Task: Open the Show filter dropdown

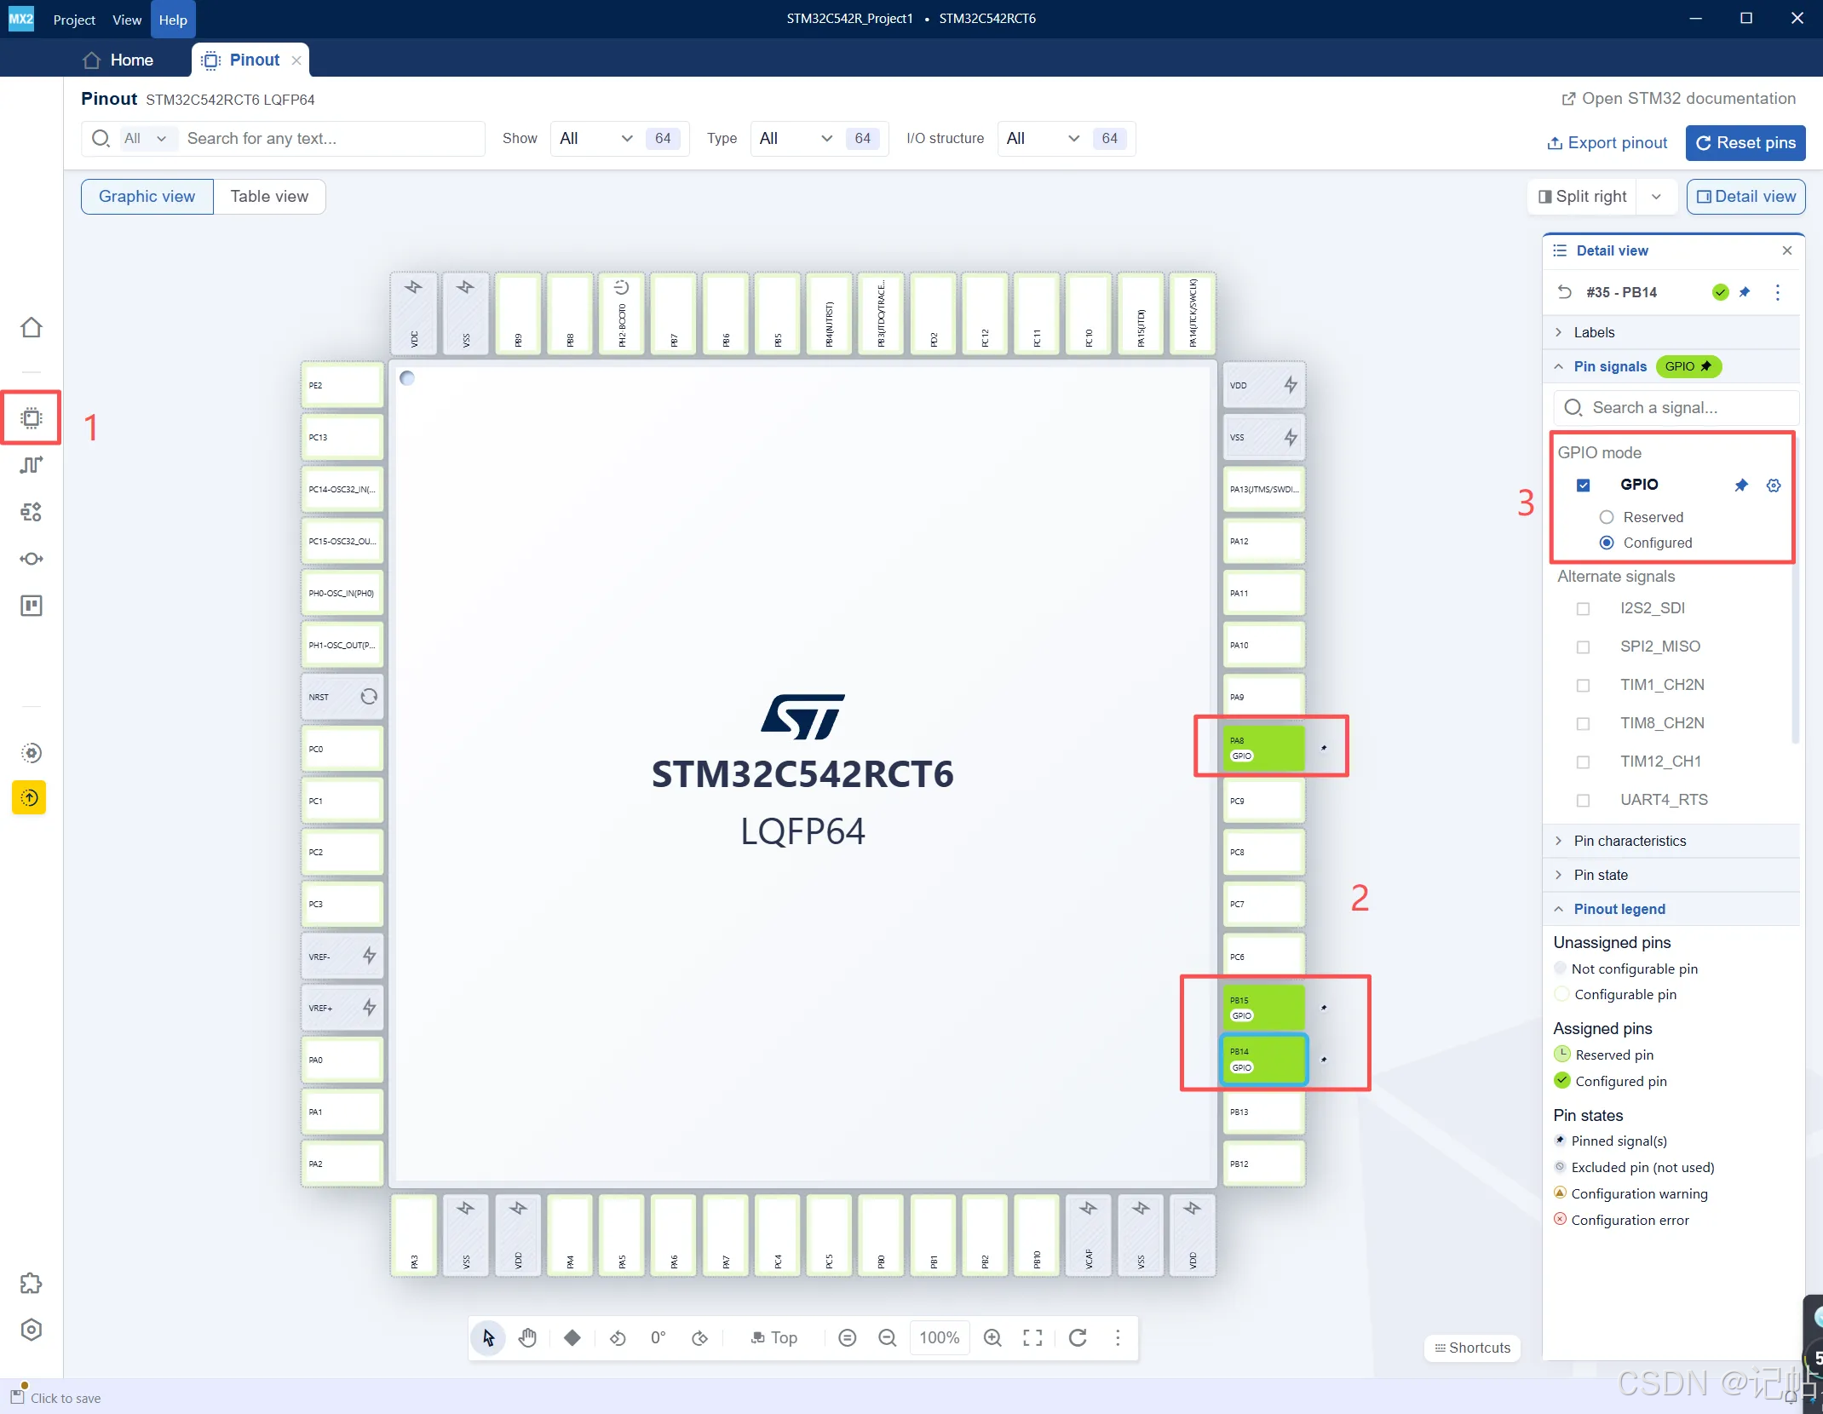Action: tap(620, 139)
